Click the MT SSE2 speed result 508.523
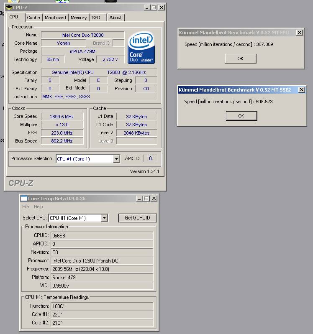 (x=264, y=102)
